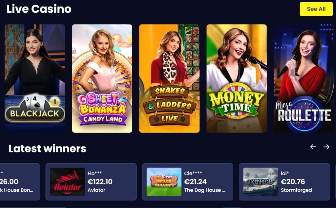Click the Live Casino section heading
This screenshot has height=208, width=336.
[39, 9]
